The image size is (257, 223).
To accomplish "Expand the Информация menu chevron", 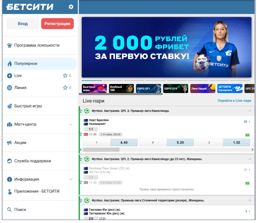I will (x=71, y=180).
